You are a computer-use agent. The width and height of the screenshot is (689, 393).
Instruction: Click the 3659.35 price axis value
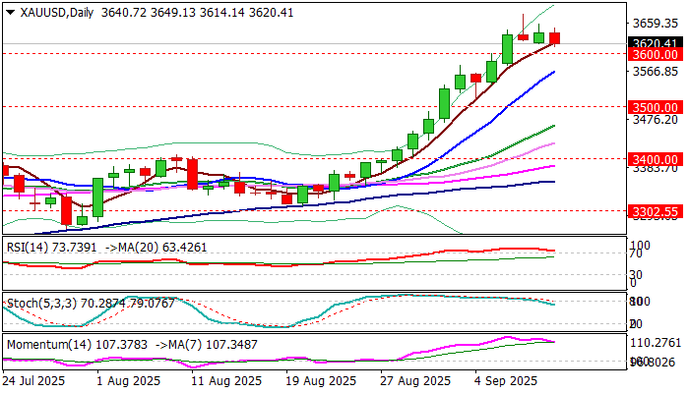(656, 23)
